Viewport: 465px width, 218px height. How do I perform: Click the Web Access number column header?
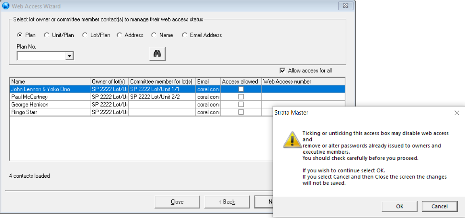(303, 81)
